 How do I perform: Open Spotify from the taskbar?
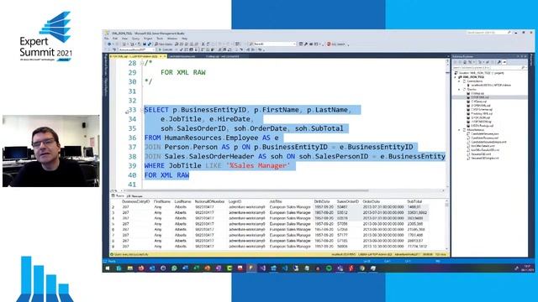pos(329,268)
